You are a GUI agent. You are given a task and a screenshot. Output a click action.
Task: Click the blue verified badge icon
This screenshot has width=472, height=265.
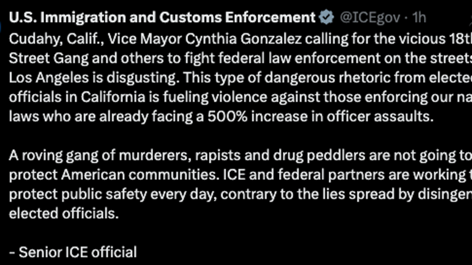click(x=327, y=17)
